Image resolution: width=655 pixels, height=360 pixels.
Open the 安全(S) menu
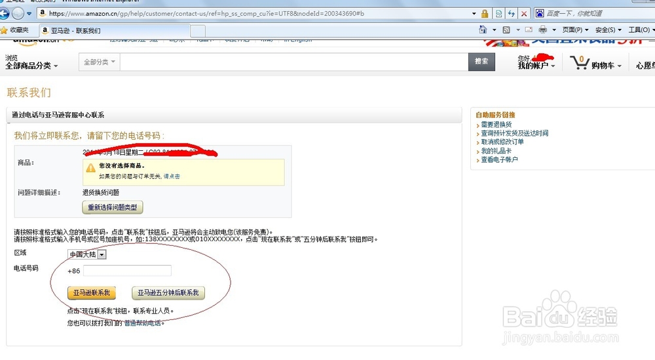(x=608, y=30)
